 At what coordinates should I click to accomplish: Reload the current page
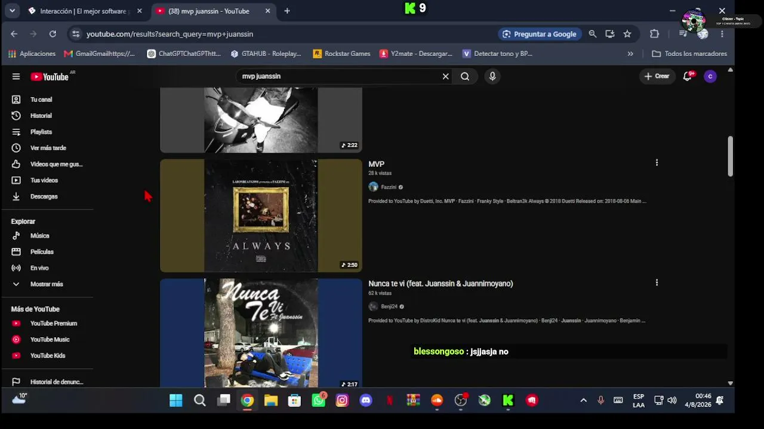[53, 34]
